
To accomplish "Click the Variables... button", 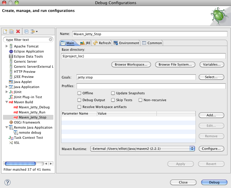I will 212,64.
